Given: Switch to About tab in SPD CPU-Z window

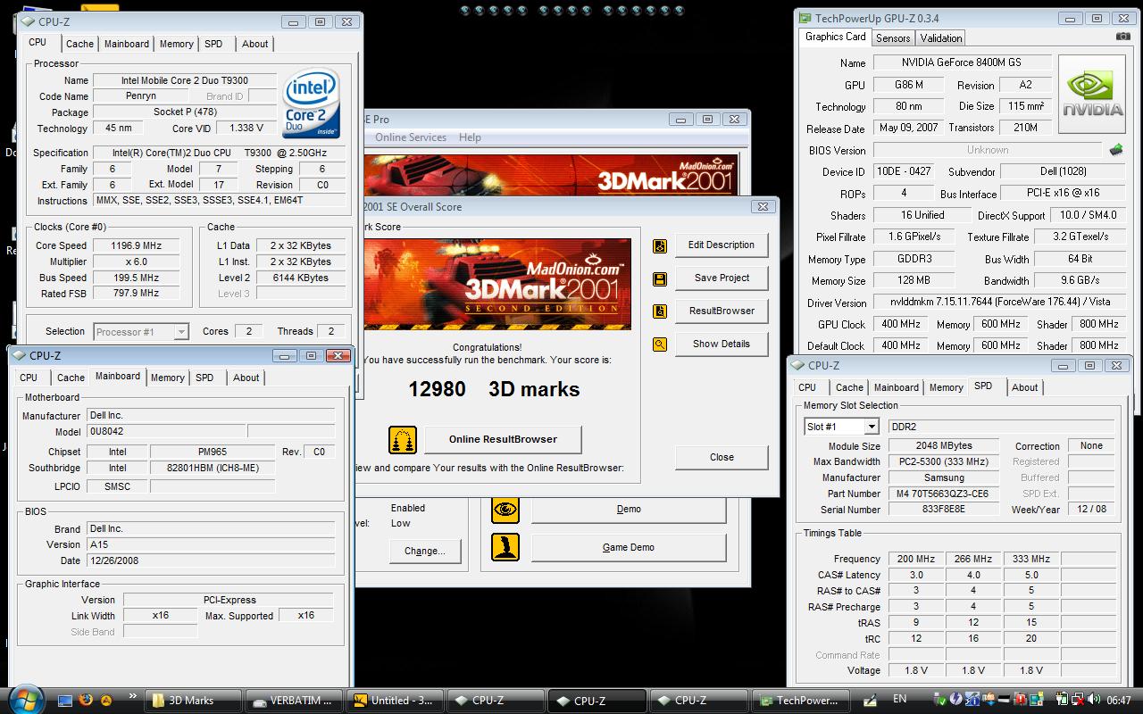Looking at the screenshot, I should point(1024,387).
